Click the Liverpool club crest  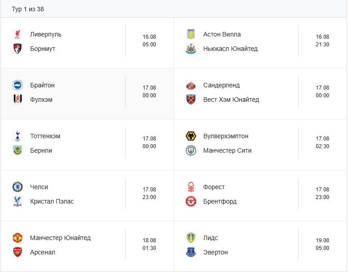(x=18, y=34)
